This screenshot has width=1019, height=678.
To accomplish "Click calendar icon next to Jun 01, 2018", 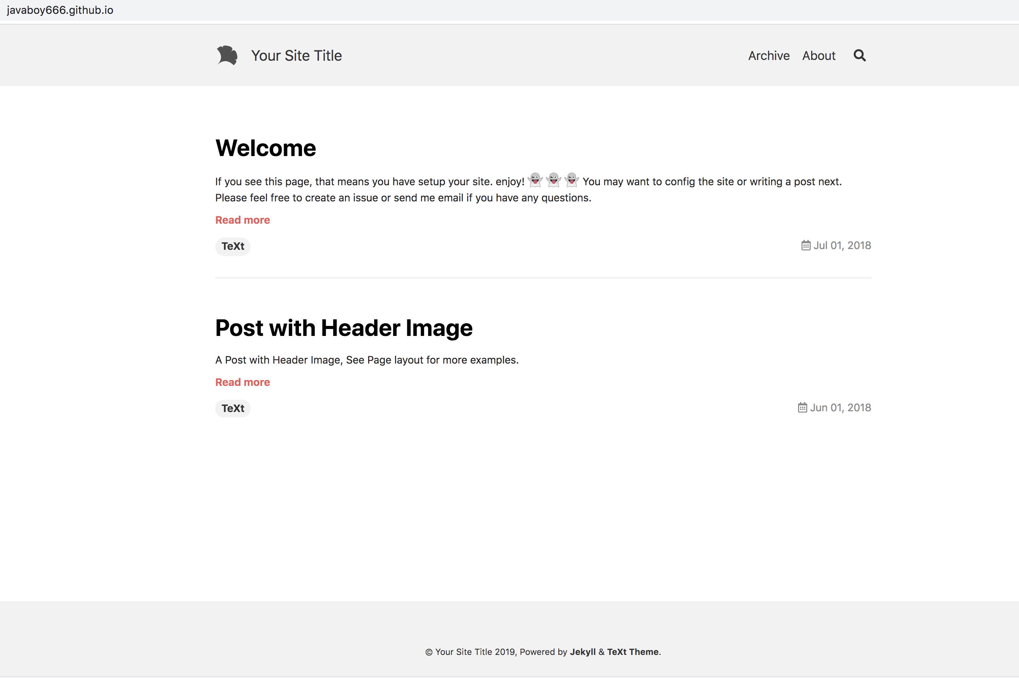I will click(802, 408).
